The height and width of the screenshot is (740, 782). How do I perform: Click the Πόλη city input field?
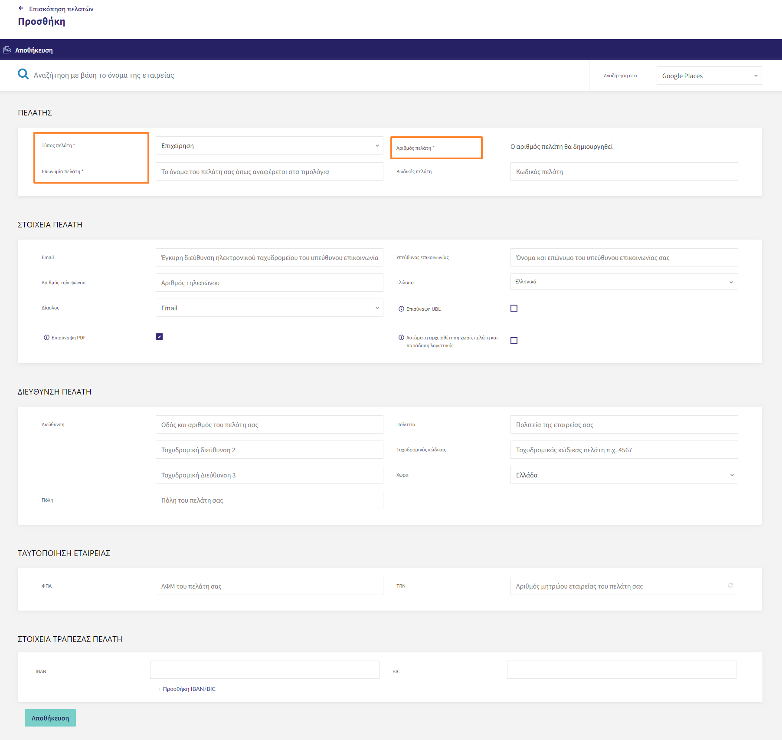coord(269,500)
